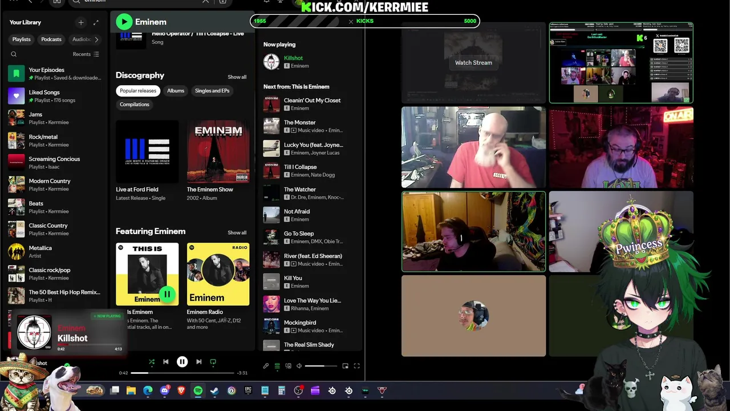The width and height of the screenshot is (730, 411).
Task: Open the lyrics microphone view
Action: coord(266,366)
